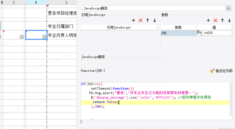This screenshot has width=235, height=129.
Task: Move the JSE parameter up
Action: (x=222, y=20)
